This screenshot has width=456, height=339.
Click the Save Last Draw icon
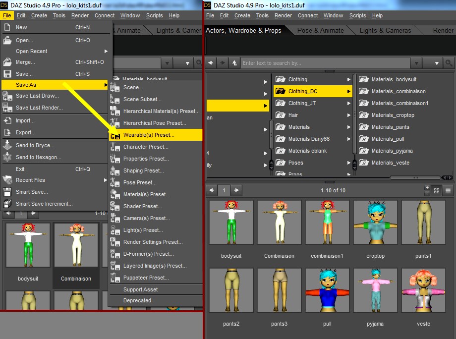[7, 96]
